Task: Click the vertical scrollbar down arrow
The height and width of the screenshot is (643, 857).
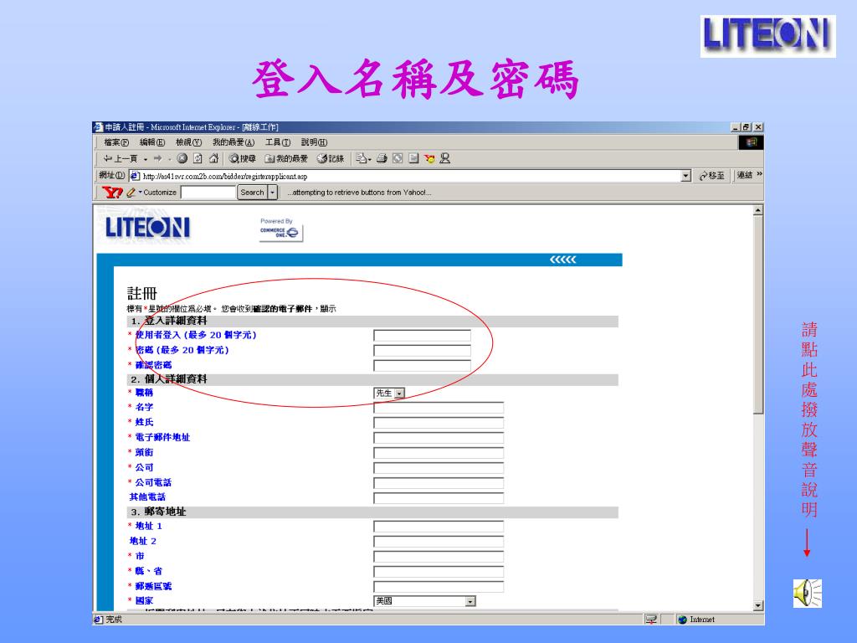Action: (758, 605)
